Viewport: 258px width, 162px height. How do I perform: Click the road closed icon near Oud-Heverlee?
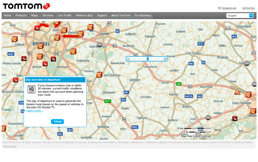99,44
